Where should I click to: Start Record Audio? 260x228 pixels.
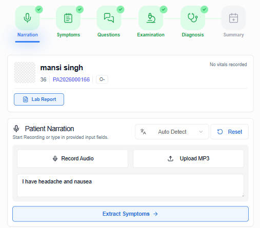click(72, 158)
